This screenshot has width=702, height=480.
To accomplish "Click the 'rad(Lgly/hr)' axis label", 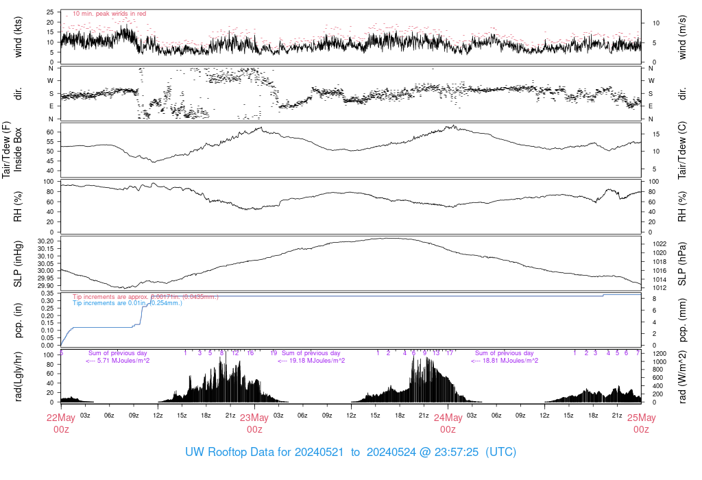I will tap(18, 376).
